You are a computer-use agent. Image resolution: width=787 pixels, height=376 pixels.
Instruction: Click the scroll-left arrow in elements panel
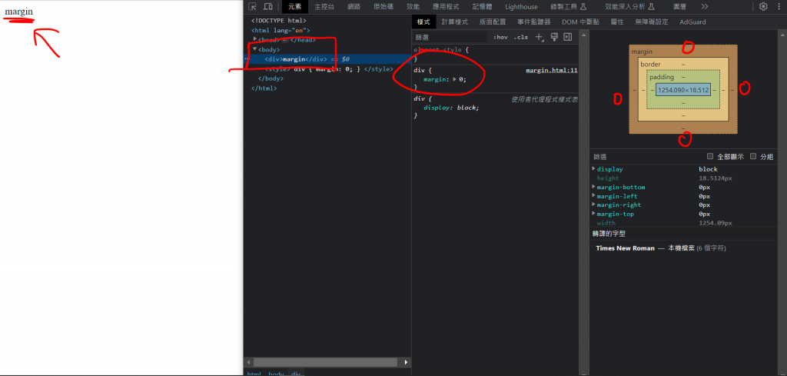(x=248, y=362)
